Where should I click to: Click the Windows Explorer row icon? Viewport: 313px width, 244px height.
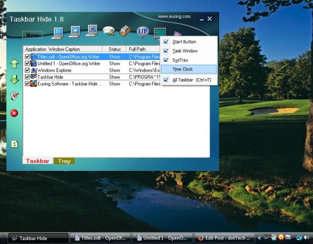34,70
